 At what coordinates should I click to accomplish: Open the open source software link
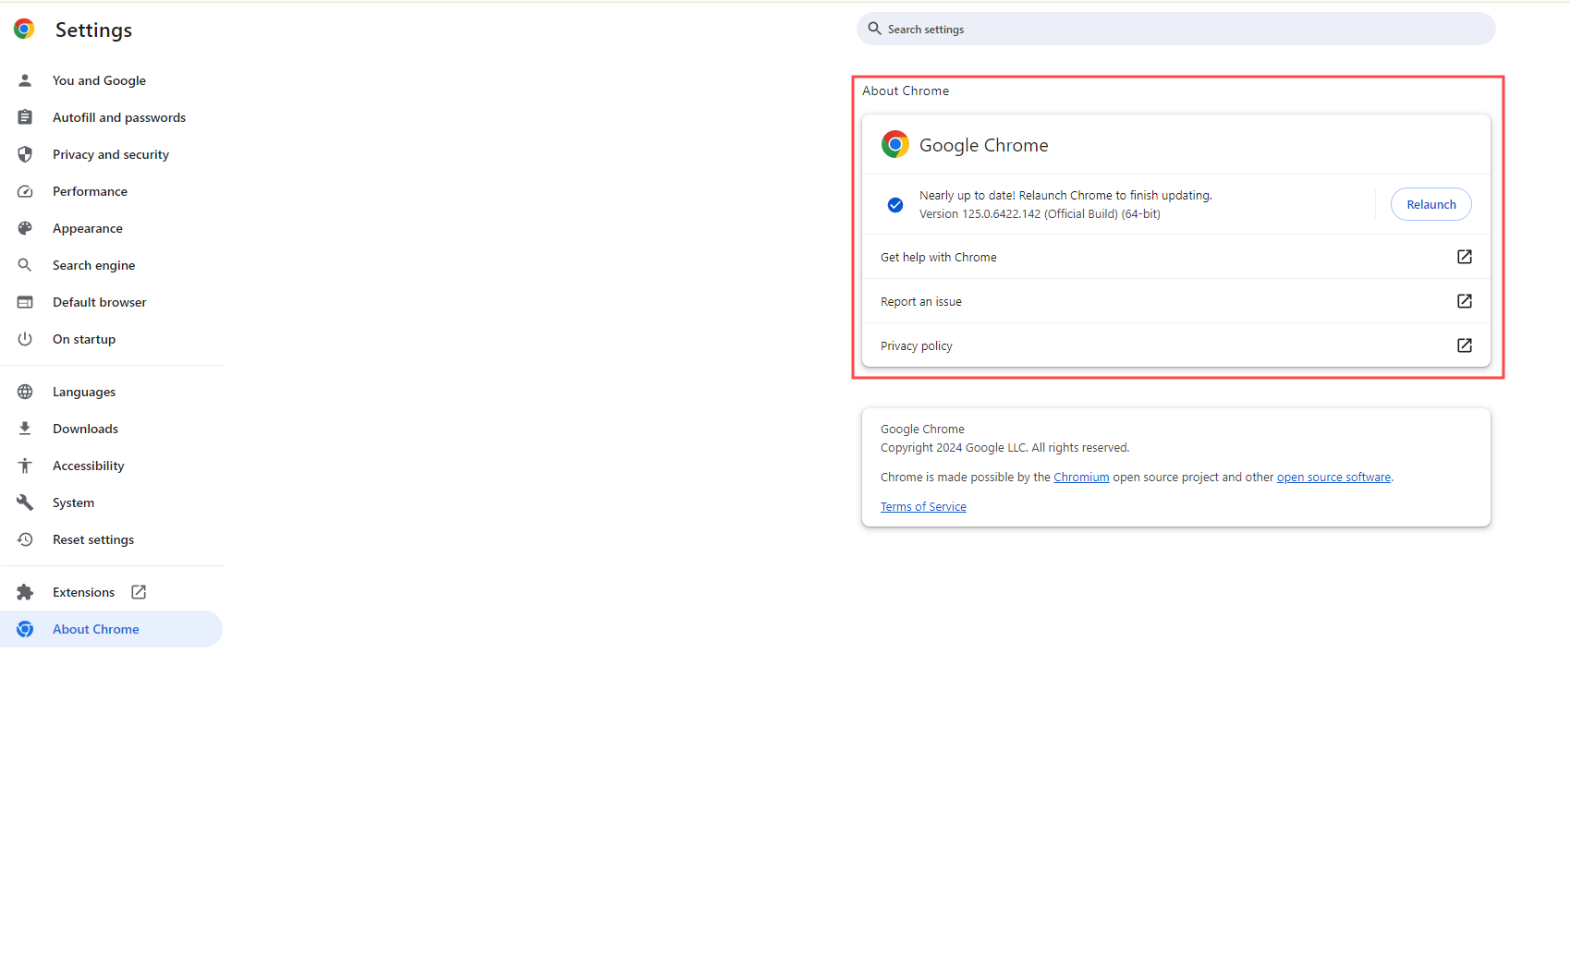1333,478
